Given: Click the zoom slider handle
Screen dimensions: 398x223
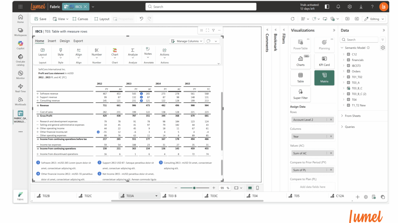Looking at the screenshot, I should point(194,188).
